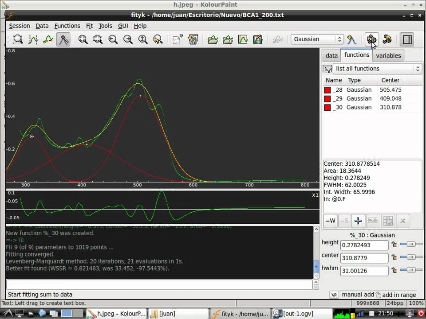Switch to h.jpeg KolourPaint taskbar entry
Image resolution: width=426 pixels, height=319 pixels.
[116, 314]
